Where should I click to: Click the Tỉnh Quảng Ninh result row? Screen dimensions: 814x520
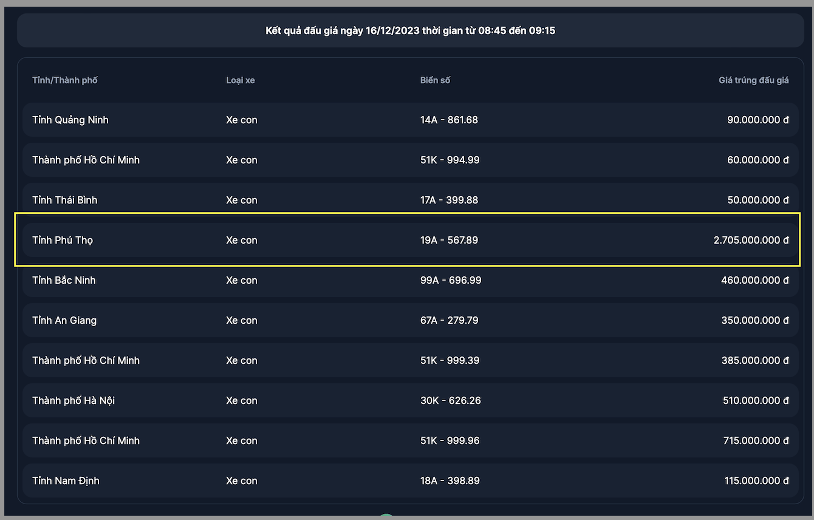tap(70, 120)
